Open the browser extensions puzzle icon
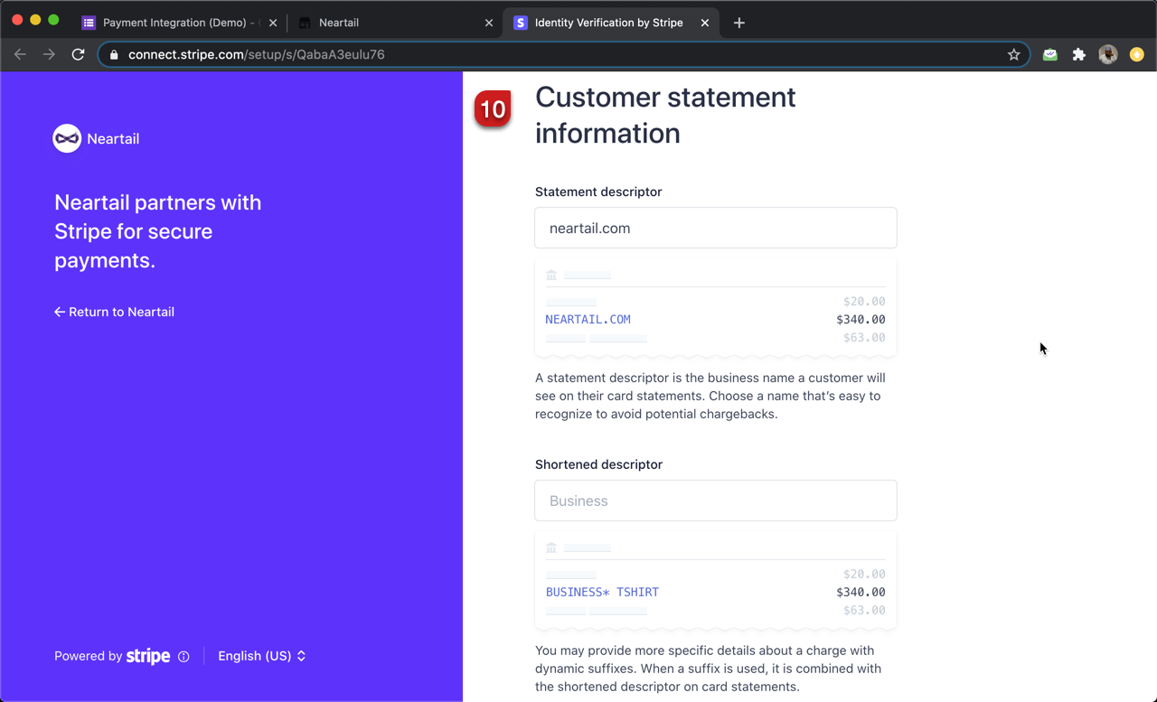This screenshot has width=1157, height=702. point(1078,54)
